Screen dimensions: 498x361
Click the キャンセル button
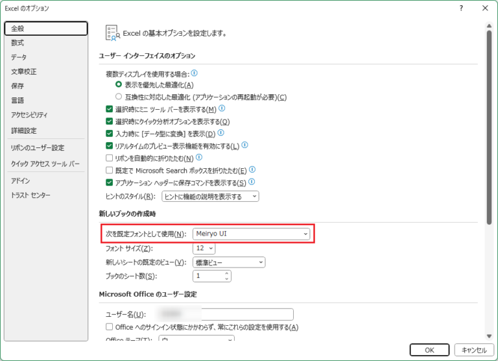point(474,350)
